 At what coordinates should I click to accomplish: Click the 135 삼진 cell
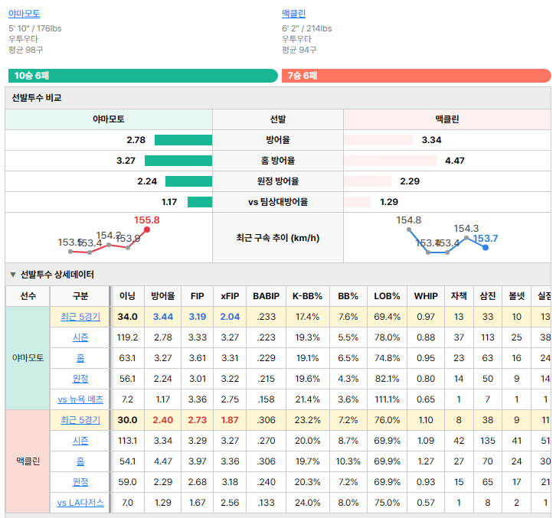(x=488, y=441)
